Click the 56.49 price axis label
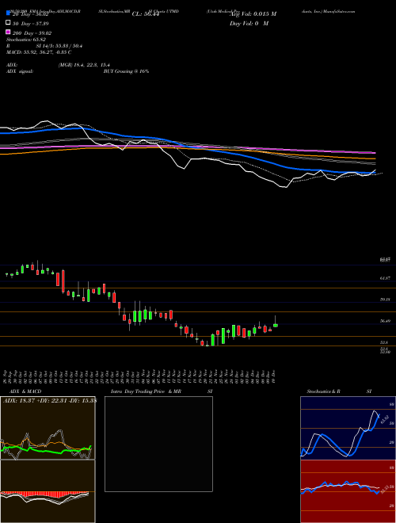The width and height of the screenshot is (396, 523). click(385, 321)
